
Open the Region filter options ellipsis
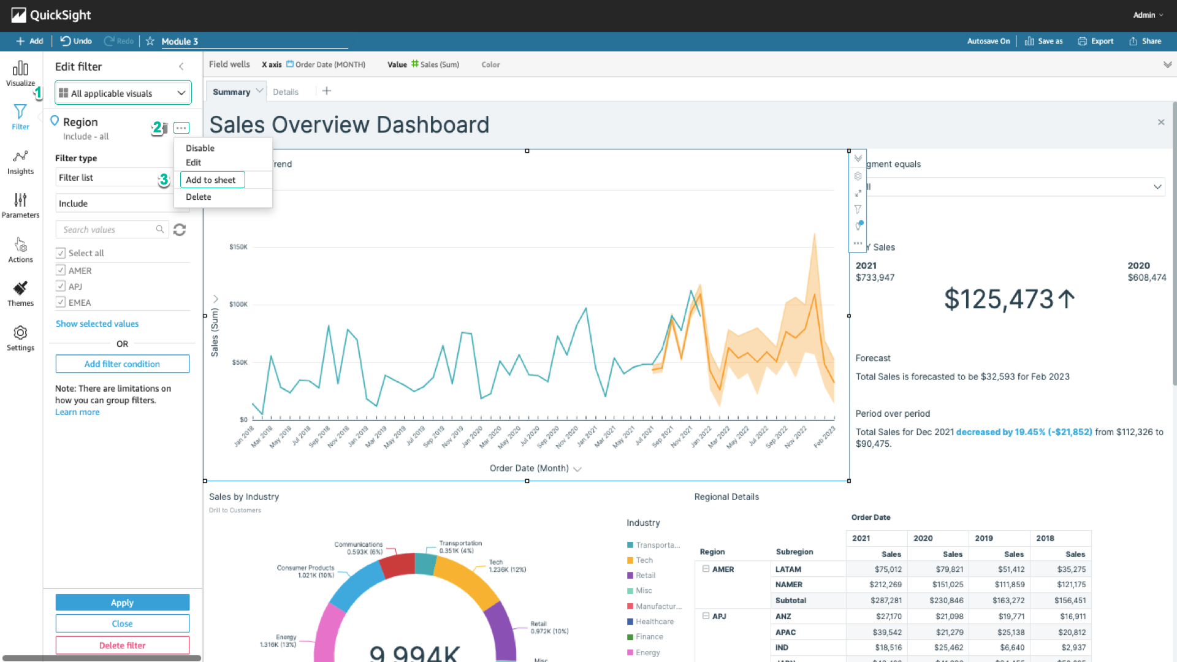click(x=181, y=127)
